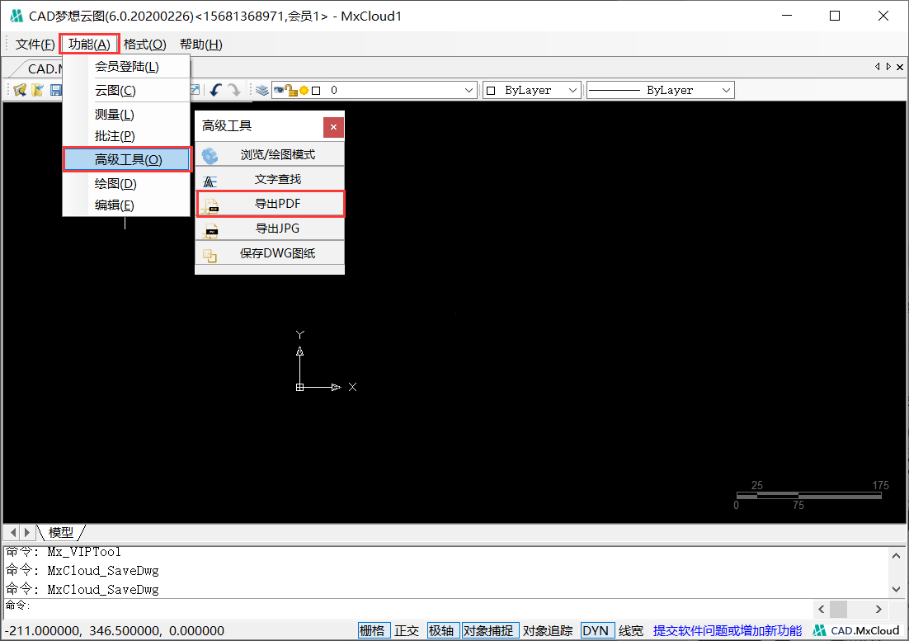Screen dimensions: 909x641
Task: Click the text-find icon beside 文字查找
Action: coord(210,181)
